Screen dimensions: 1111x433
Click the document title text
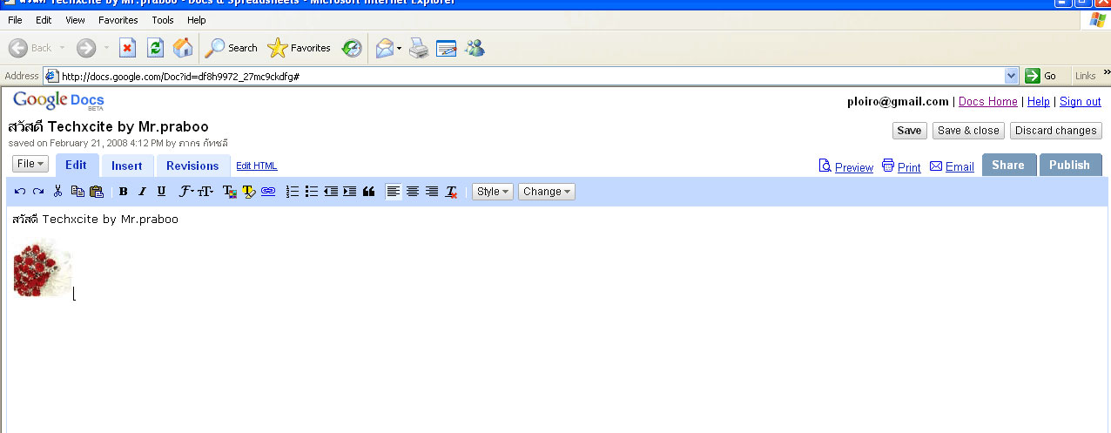[108, 127]
